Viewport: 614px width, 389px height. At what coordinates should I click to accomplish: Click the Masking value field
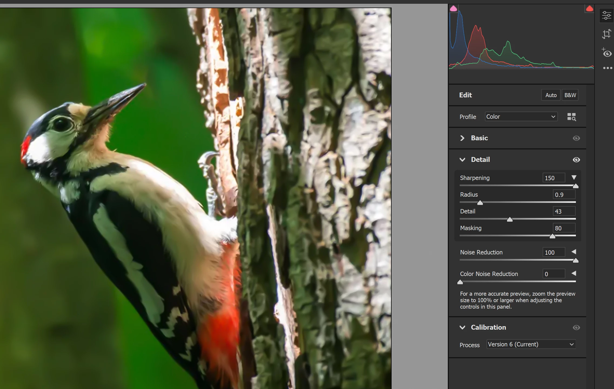point(564,228)
